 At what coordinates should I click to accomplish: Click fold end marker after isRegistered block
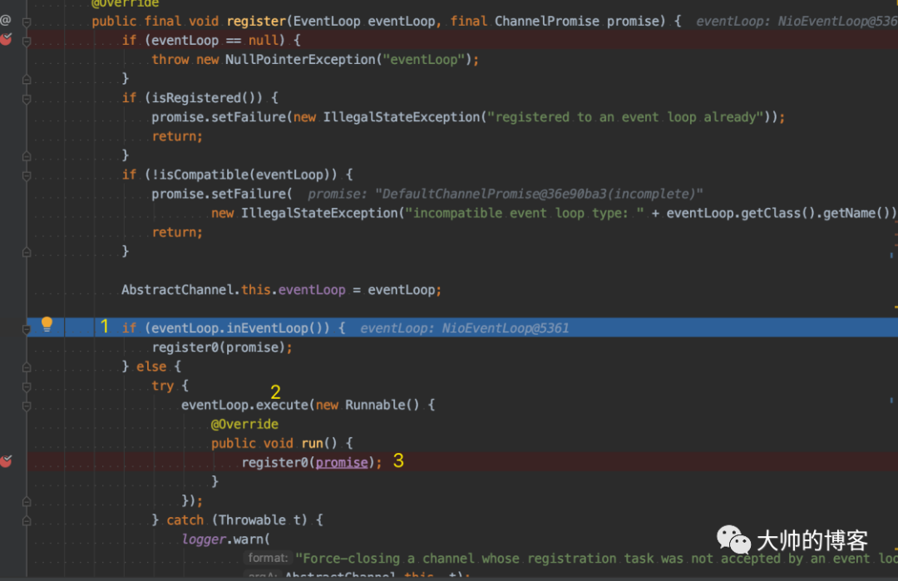tap(27, 155)
